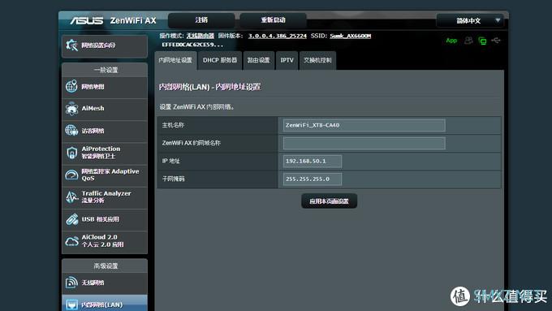Open the AiMesh menu item
Screen dimensions: 552x311
tap(105, 109)
